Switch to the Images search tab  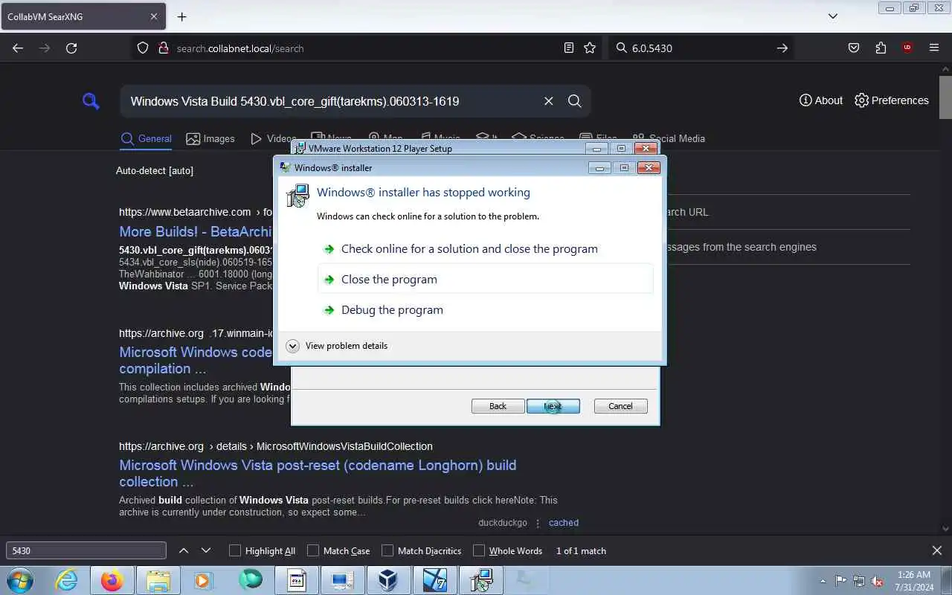[210, 138]
